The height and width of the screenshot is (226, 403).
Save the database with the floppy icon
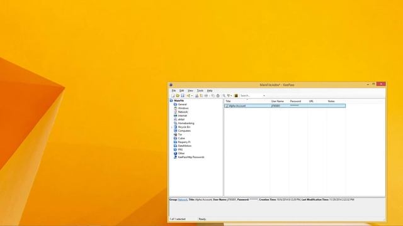(x=183, y=95)
